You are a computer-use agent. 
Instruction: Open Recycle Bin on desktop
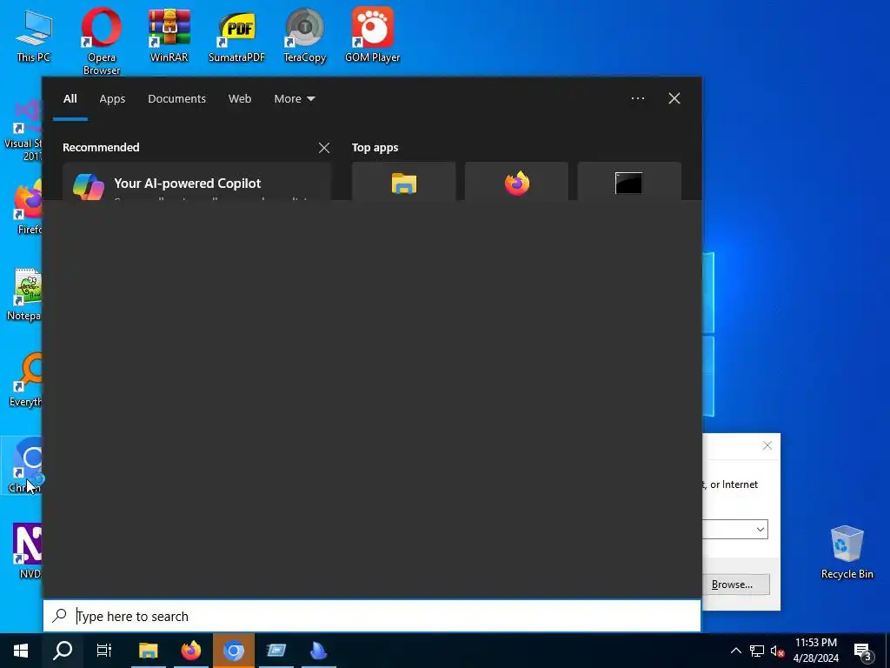point(847,551)
